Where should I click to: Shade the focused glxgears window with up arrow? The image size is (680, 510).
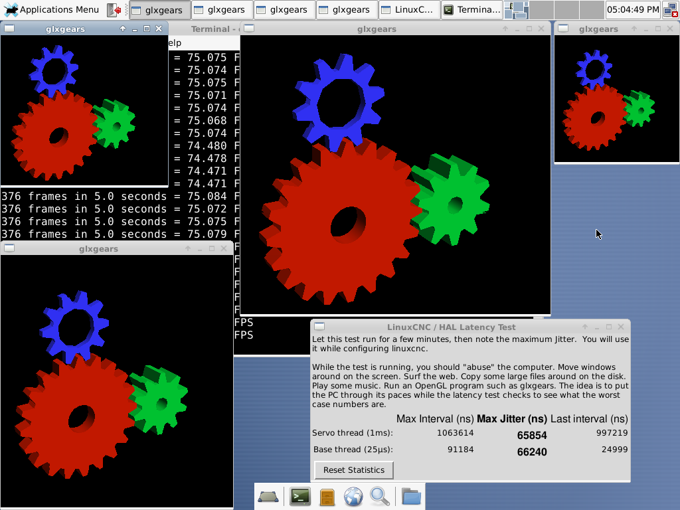click(x=123, y=29)
